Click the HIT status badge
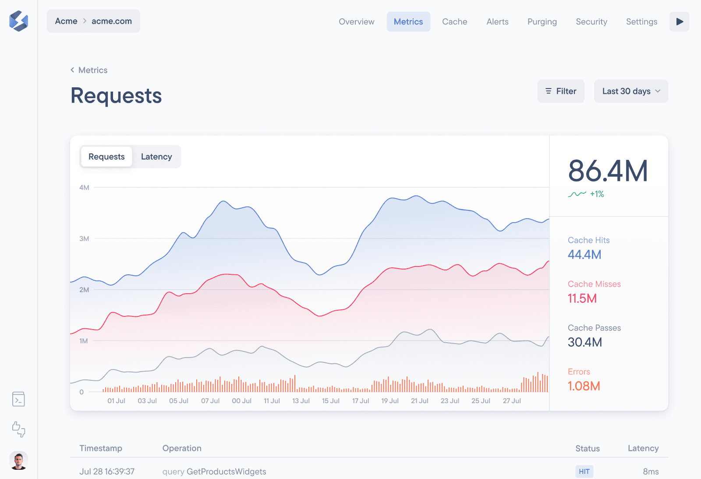The width and height of the screenshot is (701, 479). (x=584, y=472)
